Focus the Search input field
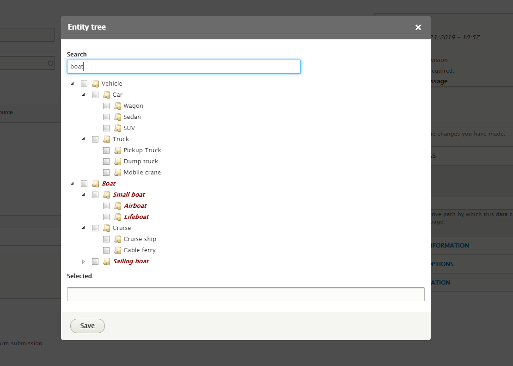This screenshot has height=366, width=513. pyautogui.click(x=183, y=67)
